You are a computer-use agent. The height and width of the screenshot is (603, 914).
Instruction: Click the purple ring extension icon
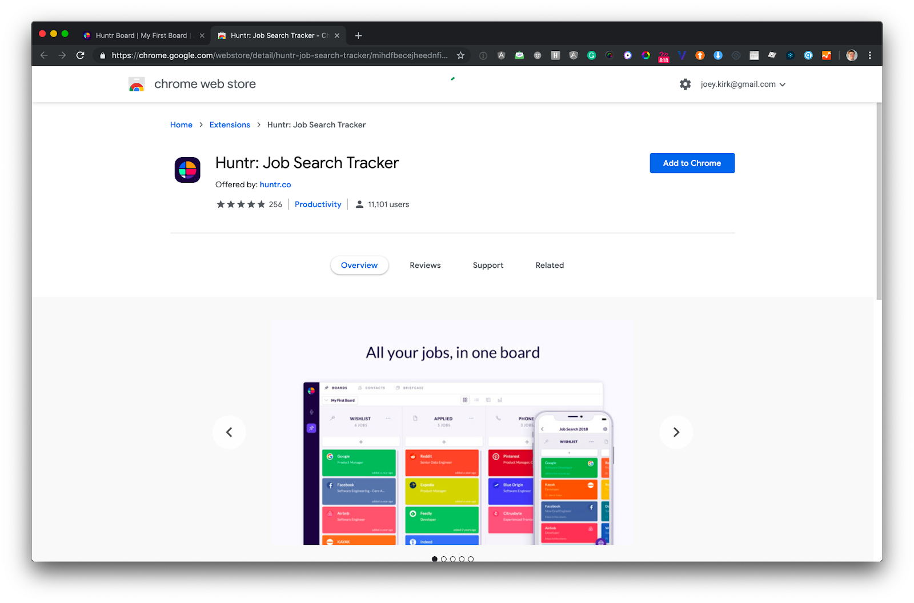click(628, 55)
